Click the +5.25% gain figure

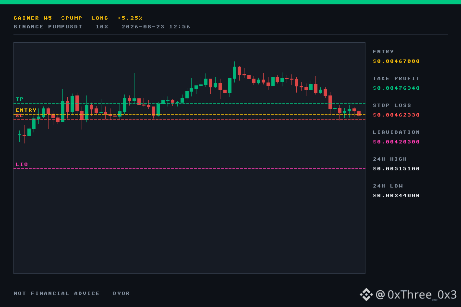coord(130,18)
